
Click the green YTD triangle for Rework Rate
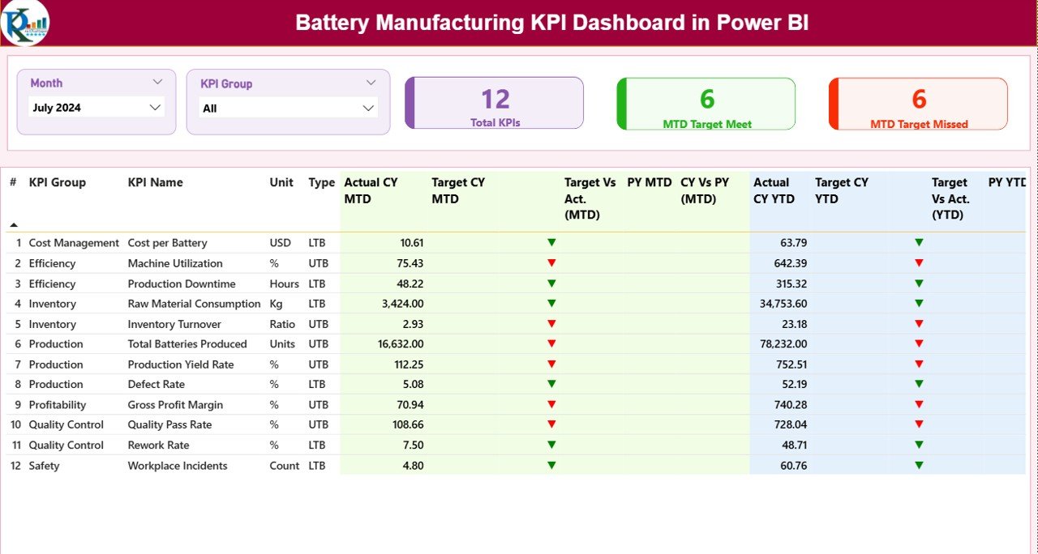[x=919, y=445]
